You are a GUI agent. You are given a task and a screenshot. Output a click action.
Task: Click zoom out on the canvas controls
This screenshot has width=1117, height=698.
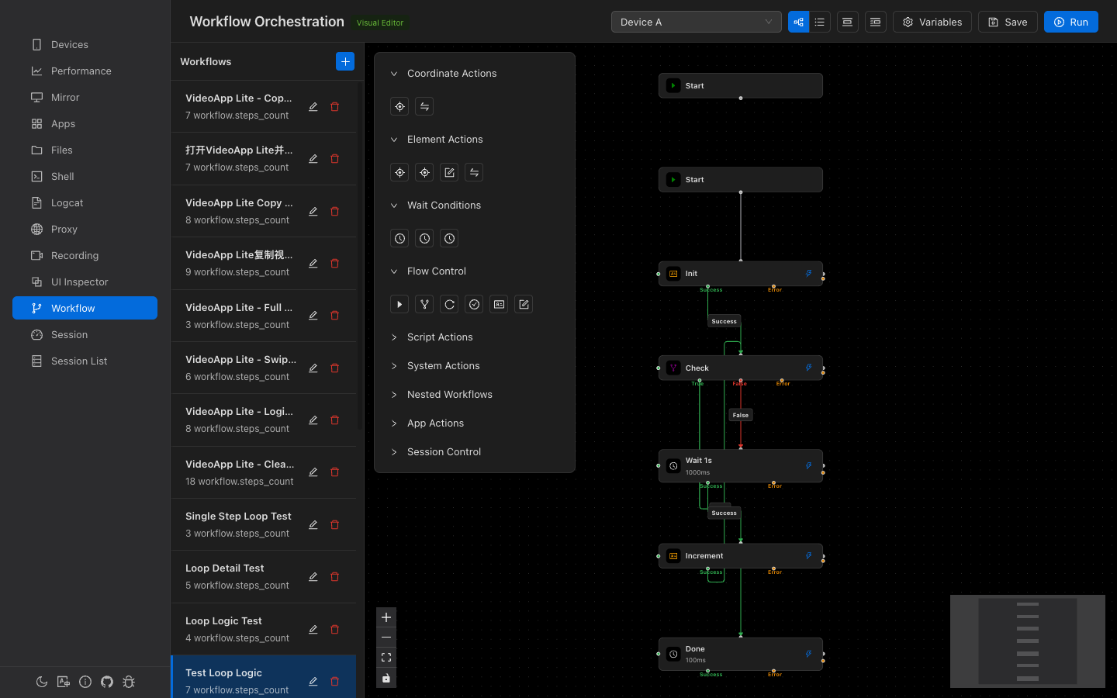[386, 637]
